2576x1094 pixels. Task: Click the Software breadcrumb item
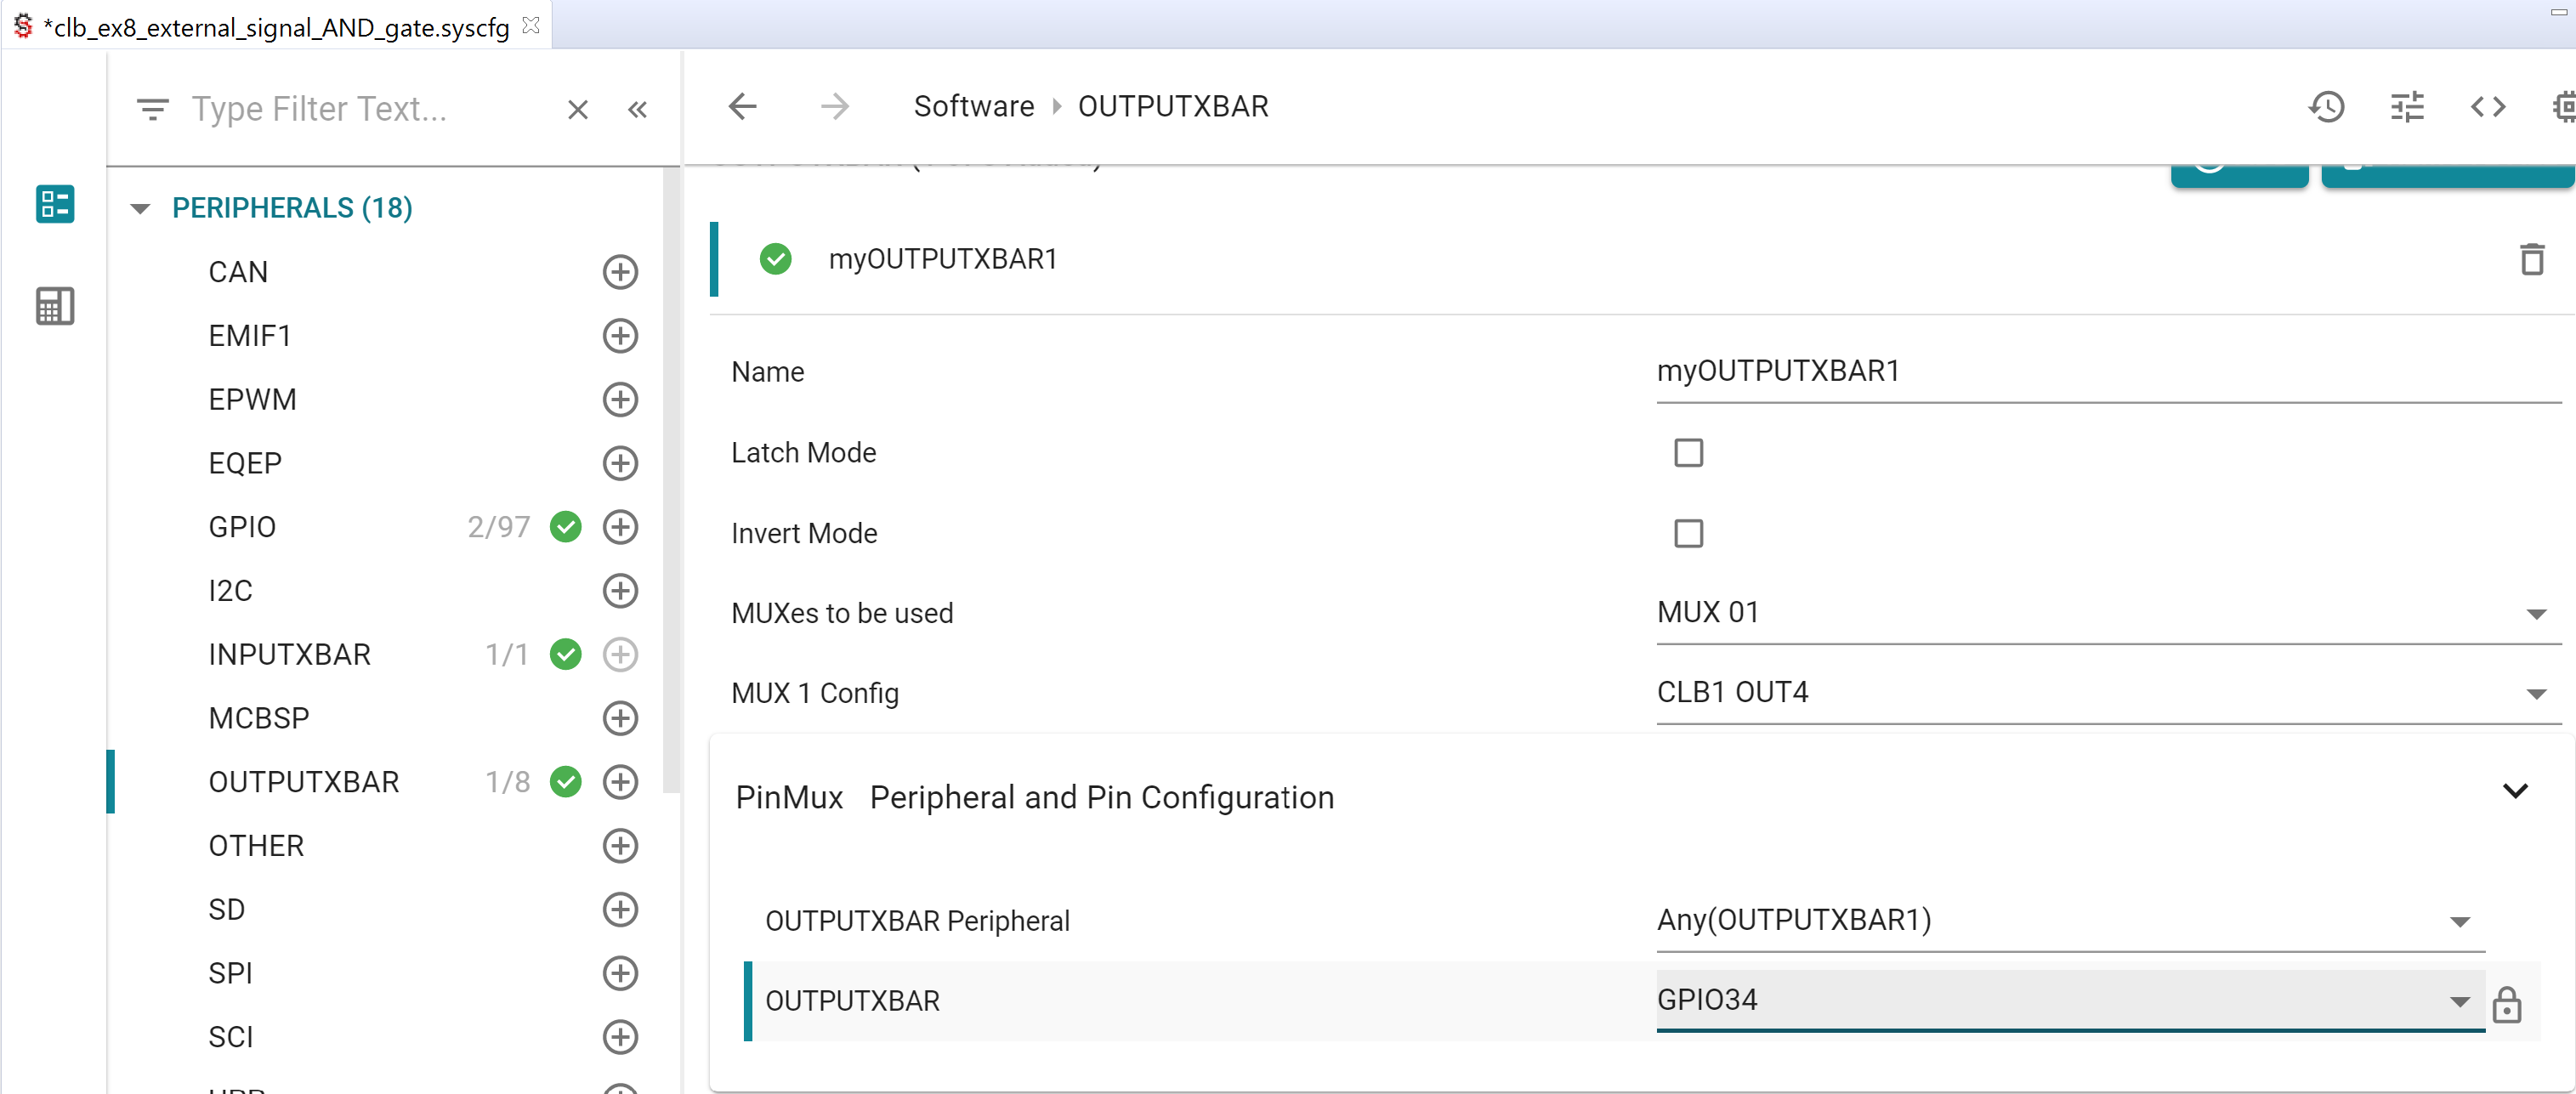point(973,106)
